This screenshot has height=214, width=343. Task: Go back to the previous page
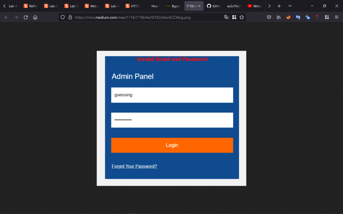coord(6,17)
